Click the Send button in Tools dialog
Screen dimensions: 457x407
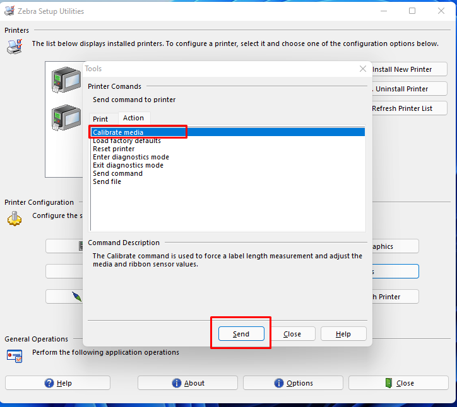pyautogui.click(x=241, y=334)
